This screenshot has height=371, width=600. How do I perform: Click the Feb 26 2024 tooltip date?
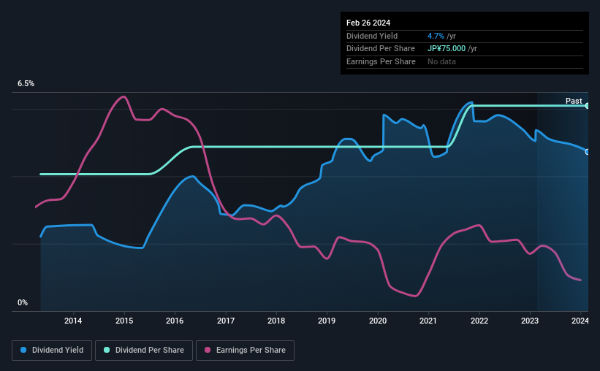368,23
